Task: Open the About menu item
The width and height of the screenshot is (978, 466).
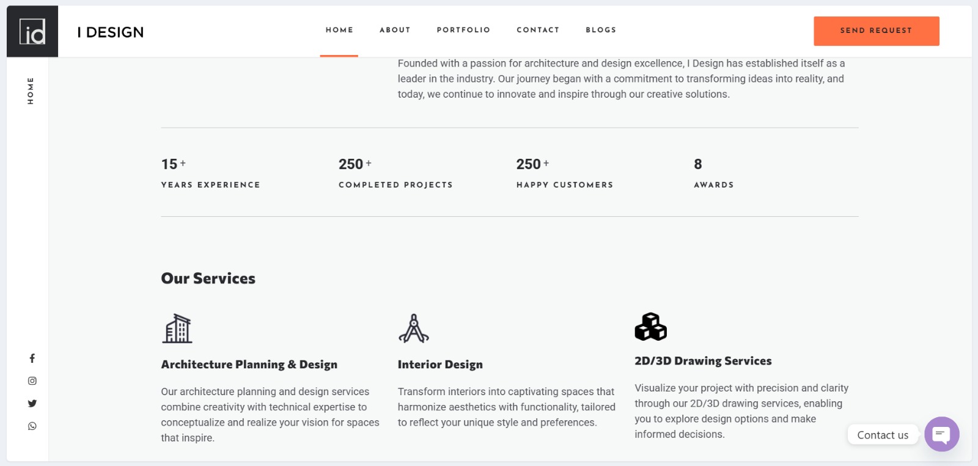Action: click(395, 30)
